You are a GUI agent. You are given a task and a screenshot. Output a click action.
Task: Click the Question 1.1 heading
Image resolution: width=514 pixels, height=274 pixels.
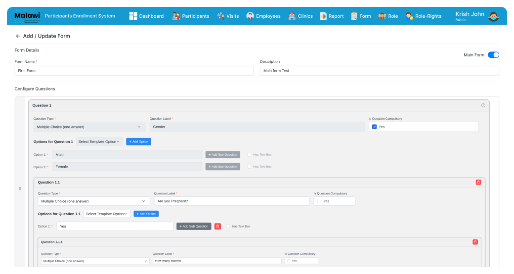coord(49,183)
